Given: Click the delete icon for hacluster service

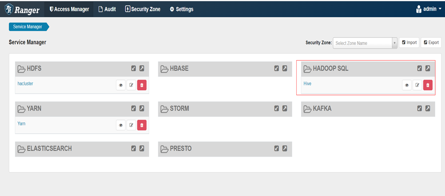Looking at the screenshot, I should 142,85.
